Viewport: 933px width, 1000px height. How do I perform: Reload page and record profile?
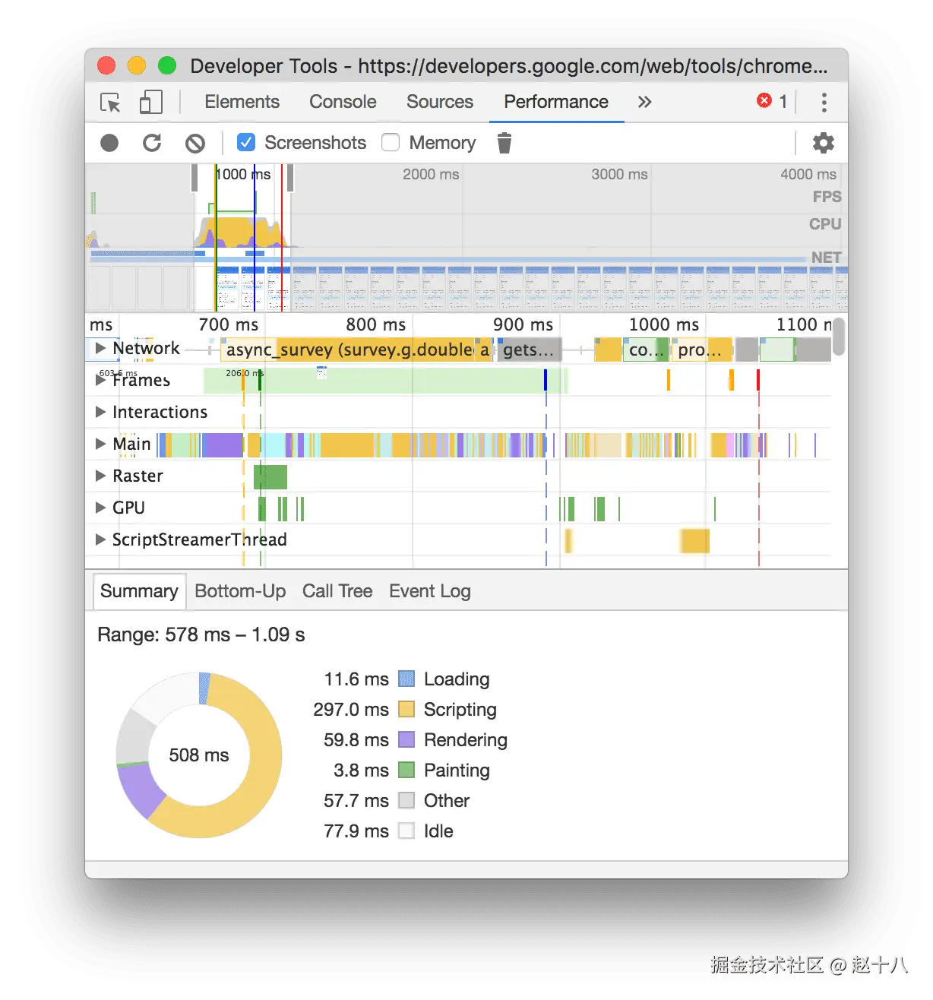152,143
